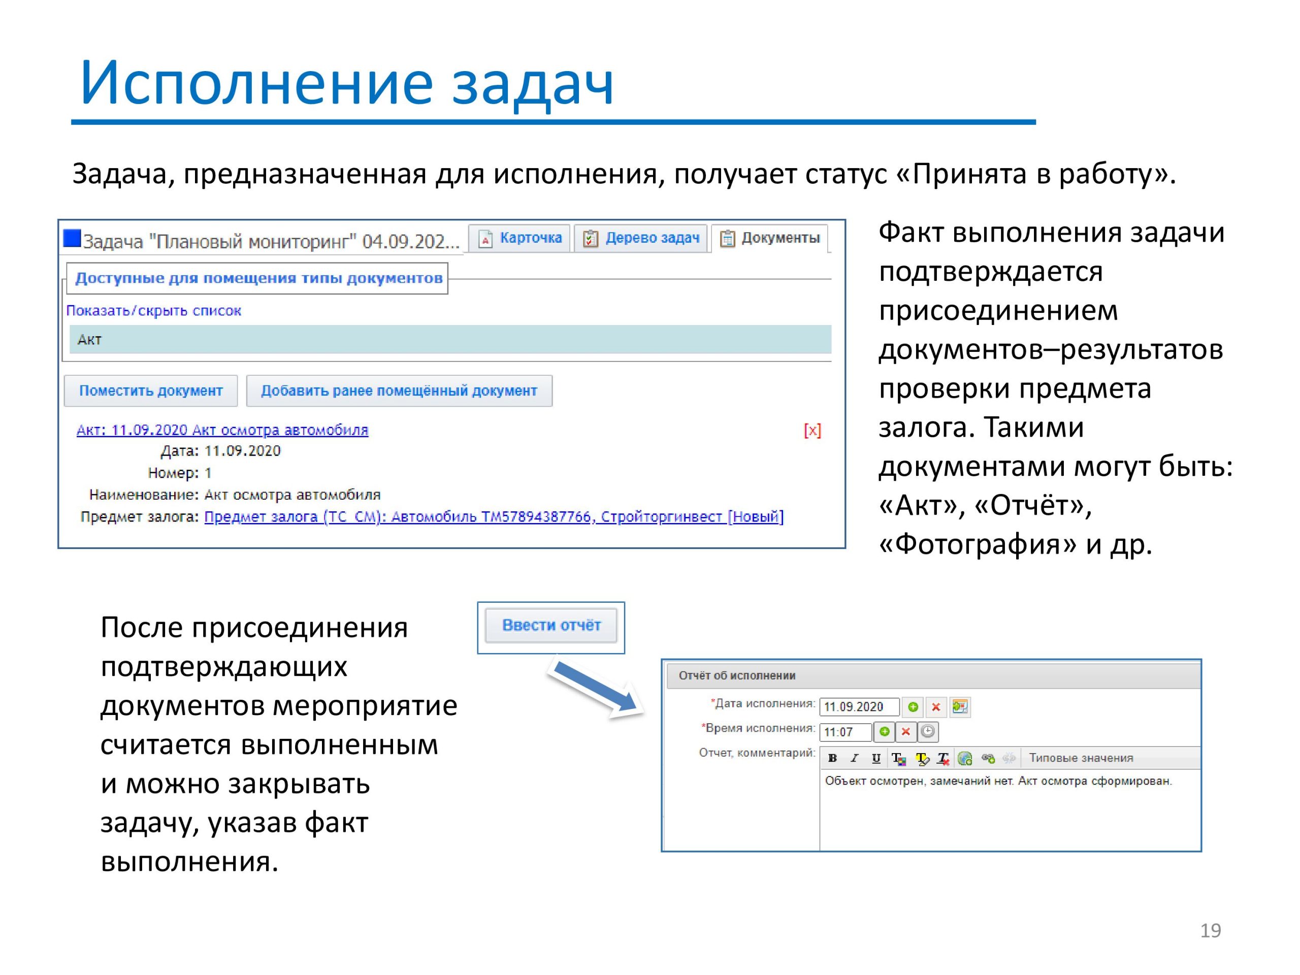This screenshot has width=1300, height=975.
Task: Click Поместить документ button
Action: tap(151, 391)
